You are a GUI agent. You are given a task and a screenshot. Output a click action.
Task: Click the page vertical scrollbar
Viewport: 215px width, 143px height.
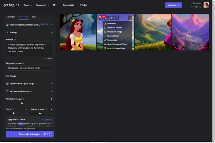(214, 71)
